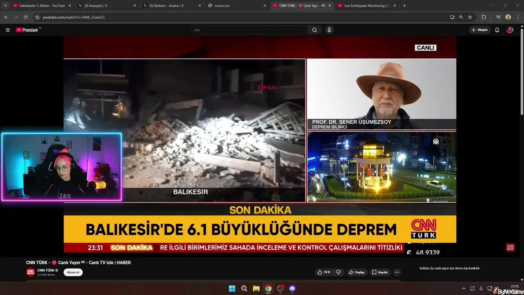
Task: Open the Chrome profile avatar
Action: coord(508,17)
